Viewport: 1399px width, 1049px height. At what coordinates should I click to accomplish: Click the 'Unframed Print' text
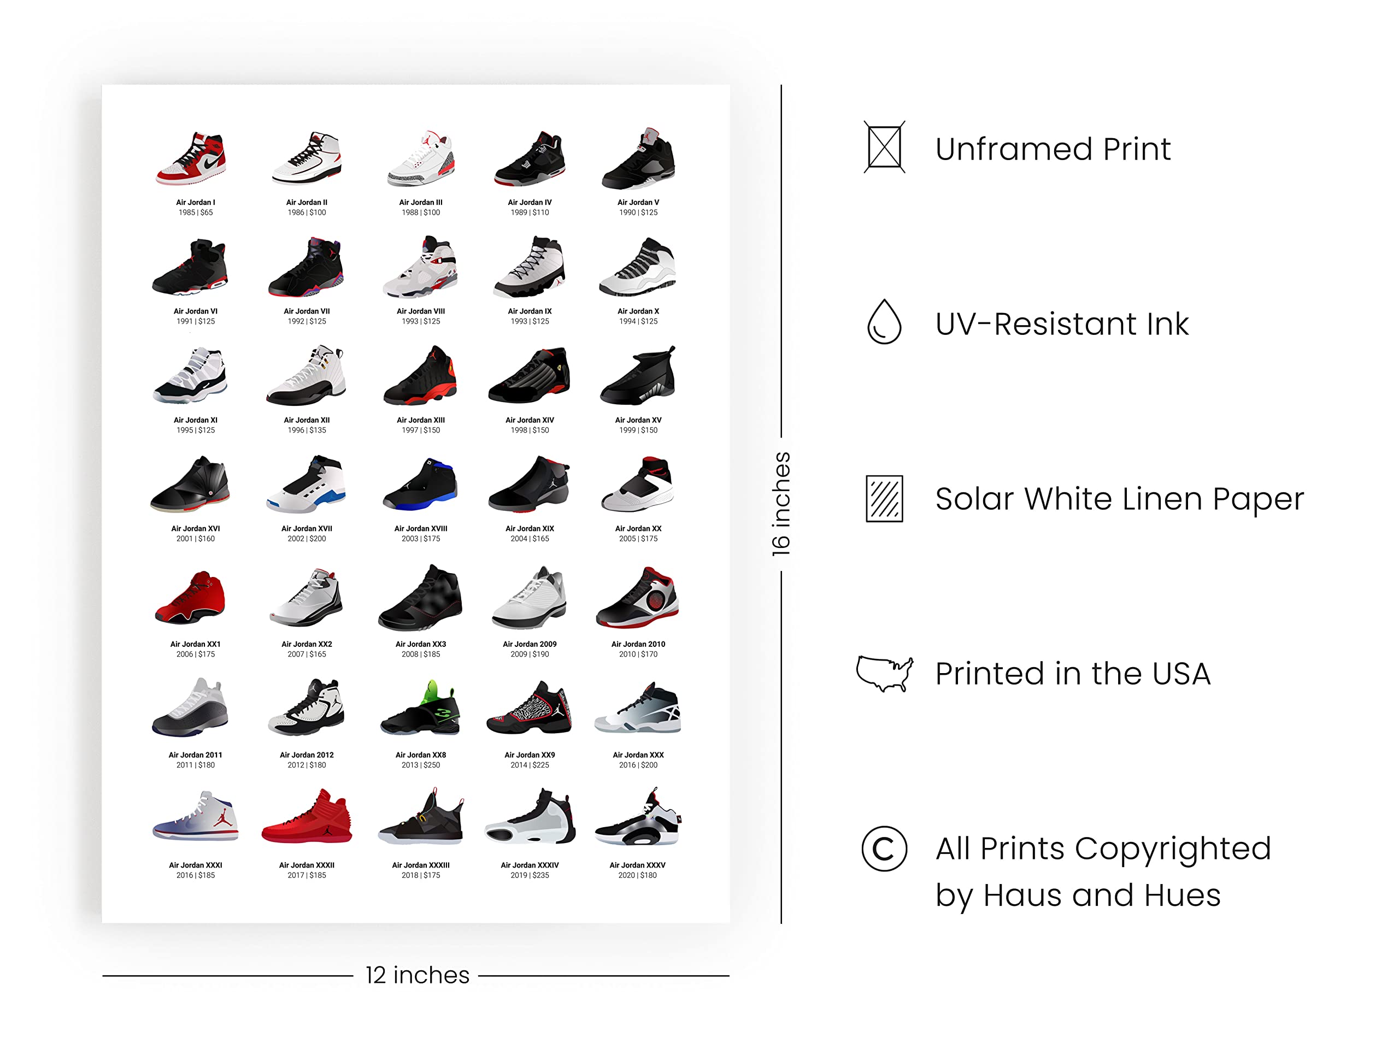pos(1053,149)
